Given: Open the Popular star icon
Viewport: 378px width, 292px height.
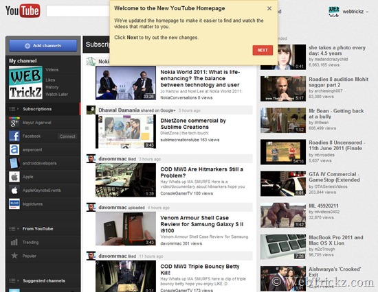Looking at the screenshot, I should pos(14,256).
